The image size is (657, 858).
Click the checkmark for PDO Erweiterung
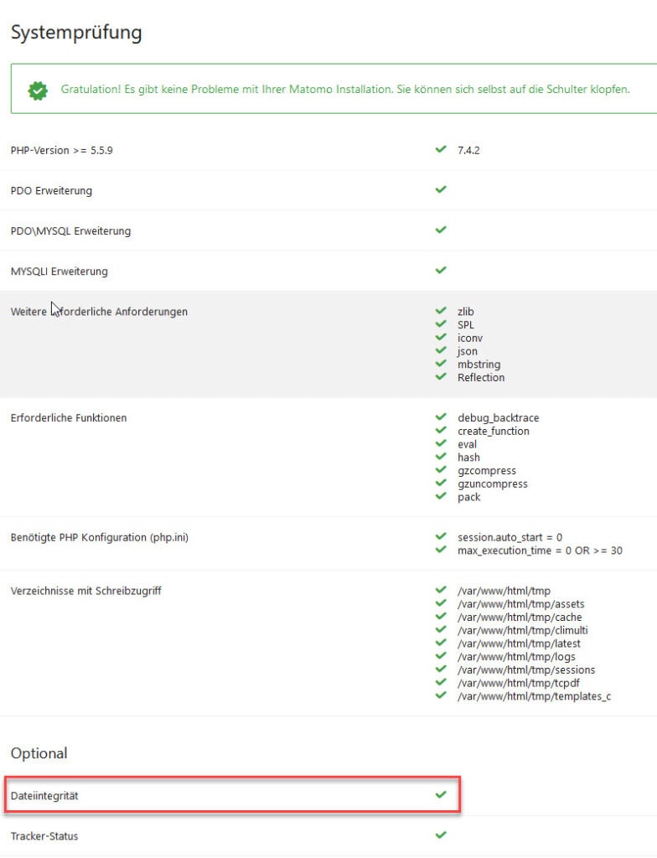[x=441, y=189]
